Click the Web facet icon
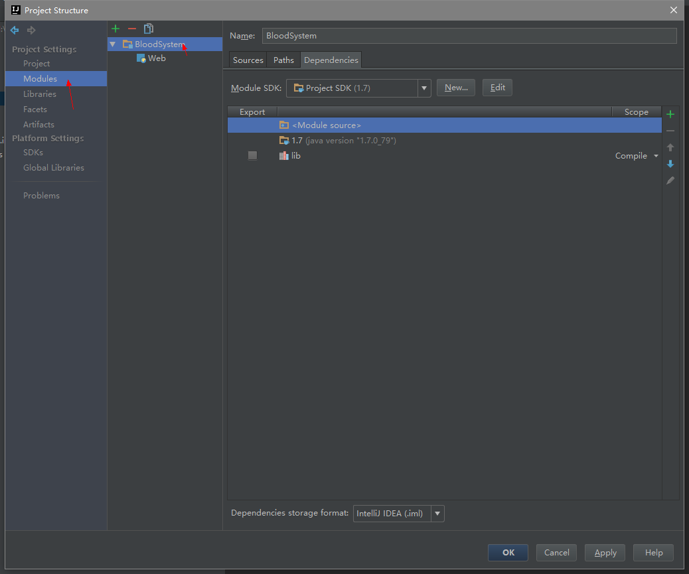 [x=141, y=58]
